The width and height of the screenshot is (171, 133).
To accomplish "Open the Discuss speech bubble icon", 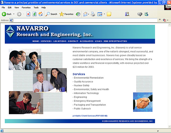I will 140,14.
